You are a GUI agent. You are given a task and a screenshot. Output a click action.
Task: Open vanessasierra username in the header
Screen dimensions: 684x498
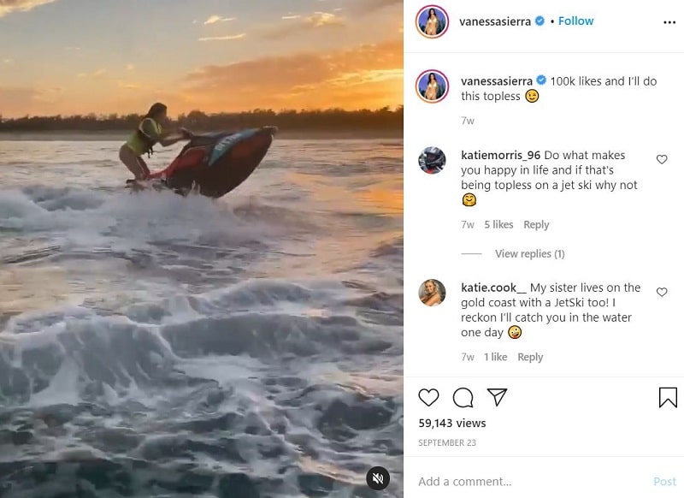pyautogui.click(x=495, y=21)
